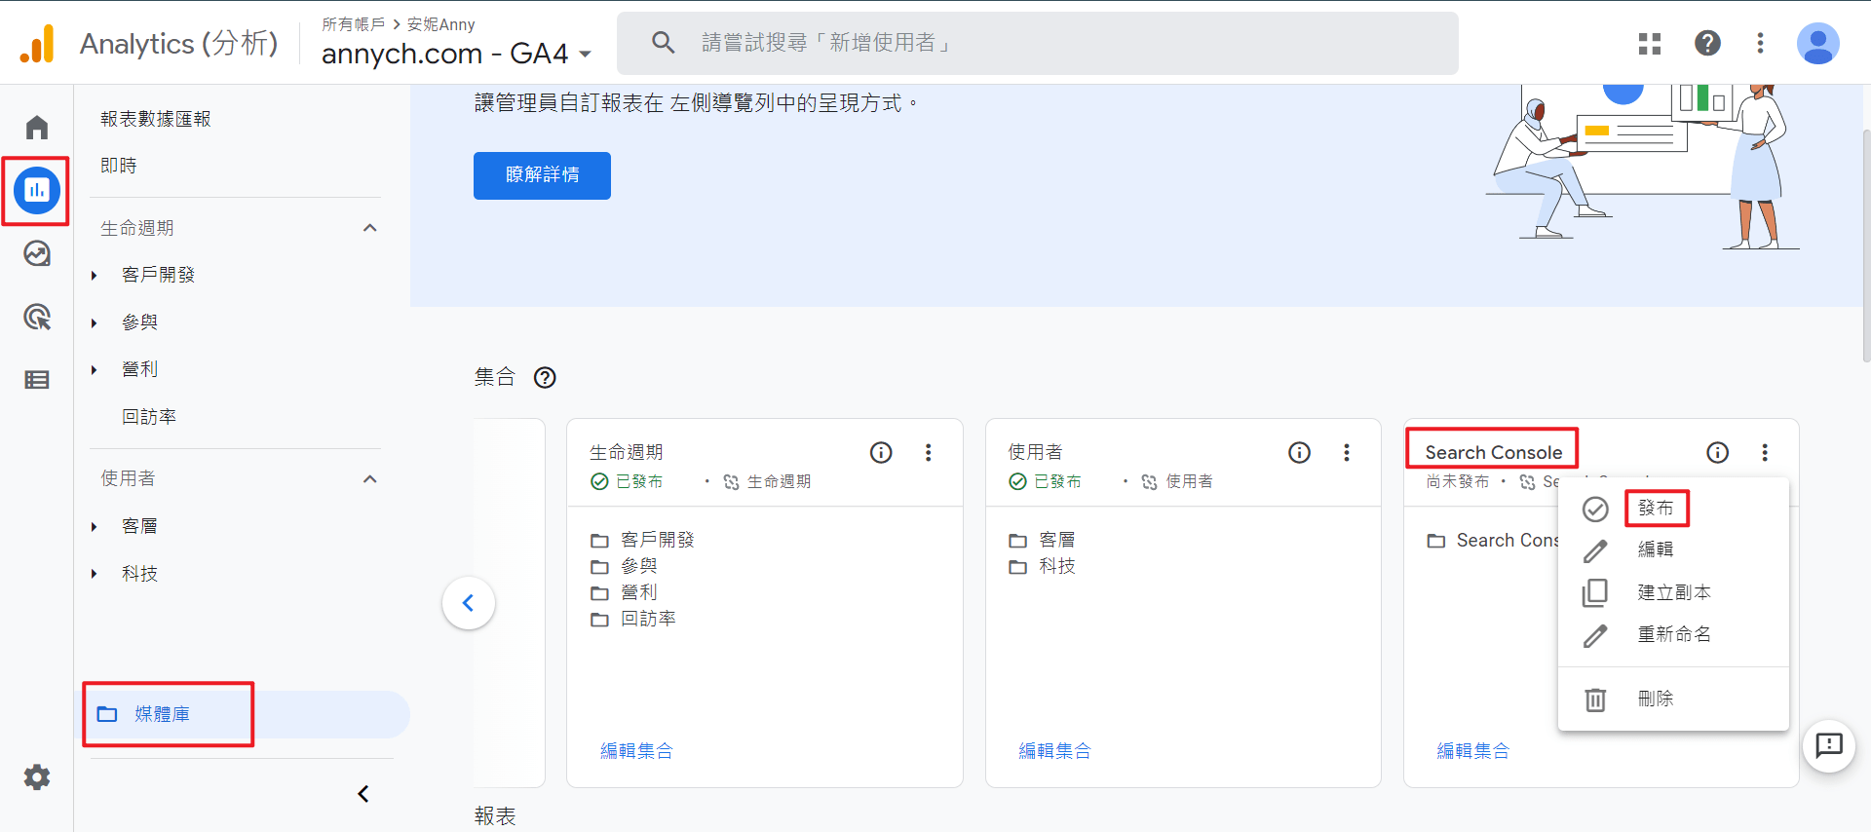Click 編輯集合 on 生命週期 card
This screenshot has width=1871, height=832.
tap(636, 751)
